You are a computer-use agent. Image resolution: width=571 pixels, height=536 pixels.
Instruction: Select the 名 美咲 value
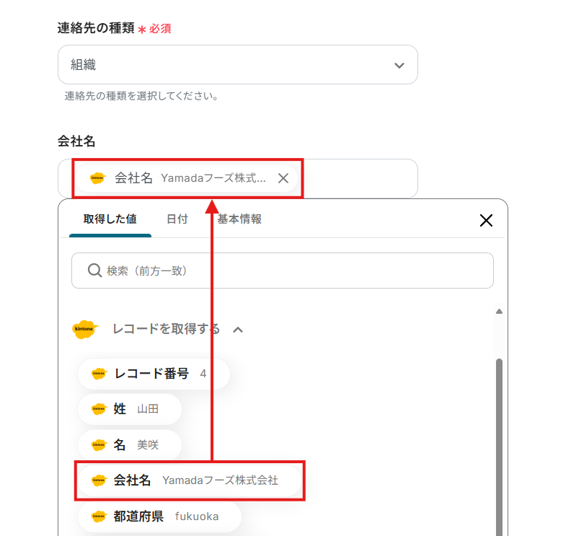point(130,444)
